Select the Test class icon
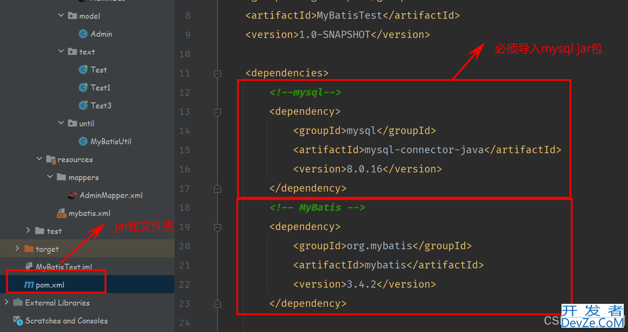This screenshot has width=628, height=332. point(84,70)
